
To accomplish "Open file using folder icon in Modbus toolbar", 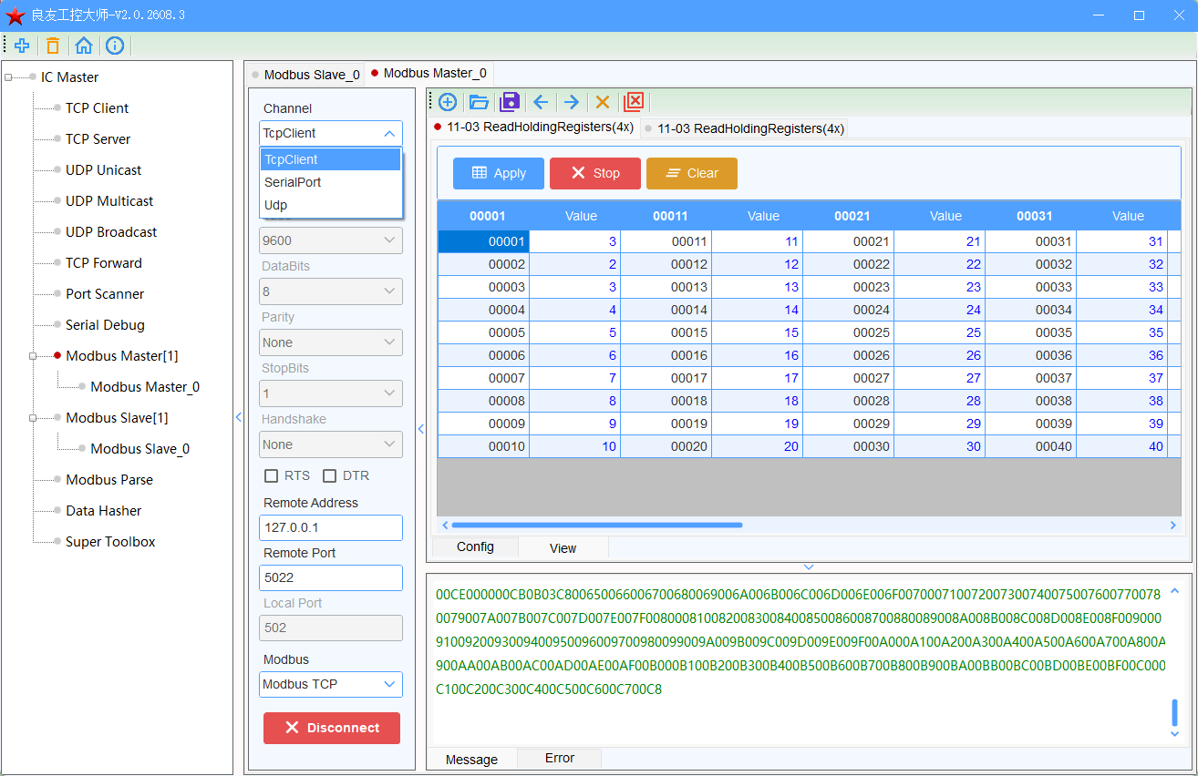I will pos(479,102).
